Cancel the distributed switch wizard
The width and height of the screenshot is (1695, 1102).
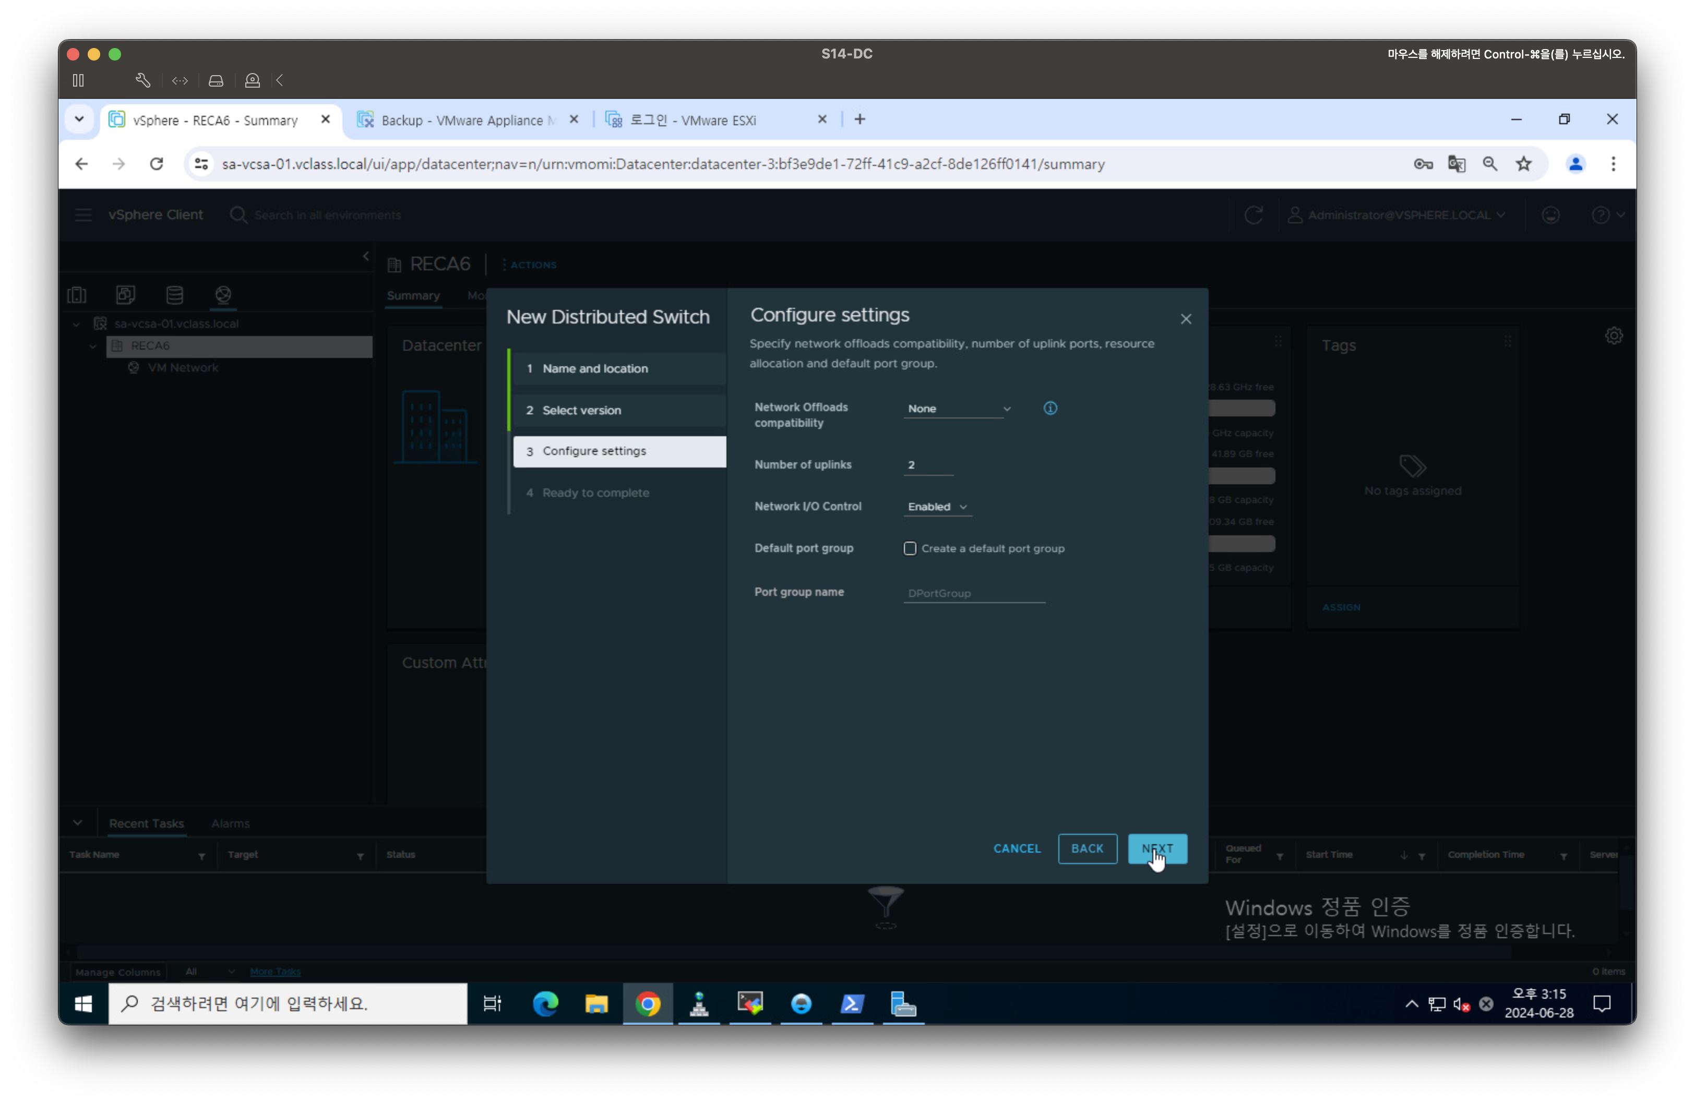coord(1016,848)
